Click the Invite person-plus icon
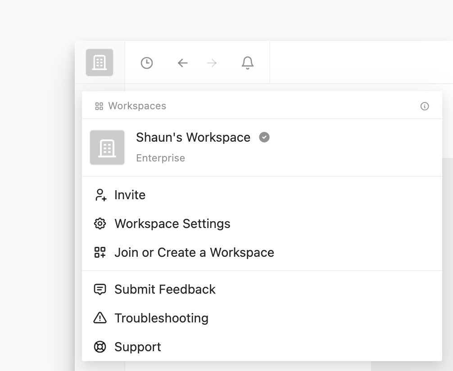The width and height of the screenshot is (453, 371). [100, 195]
